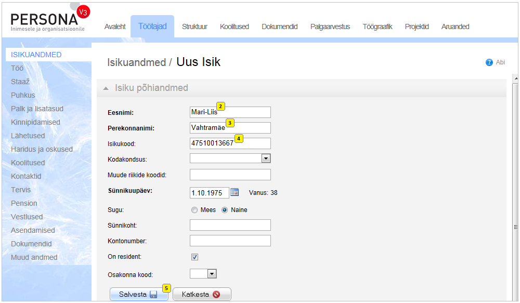Toggle the On resident checkbox
Viewport: 520px width, 303px height.
[194, 257]
